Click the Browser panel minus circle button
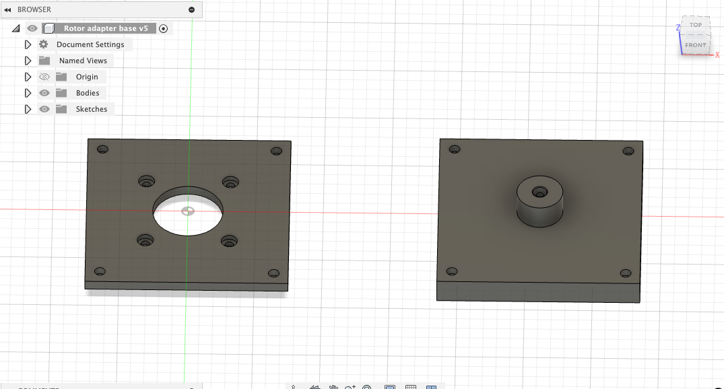The width and height of the screenshot is (724, 389). pyautogui.click(x=192, y=9)
